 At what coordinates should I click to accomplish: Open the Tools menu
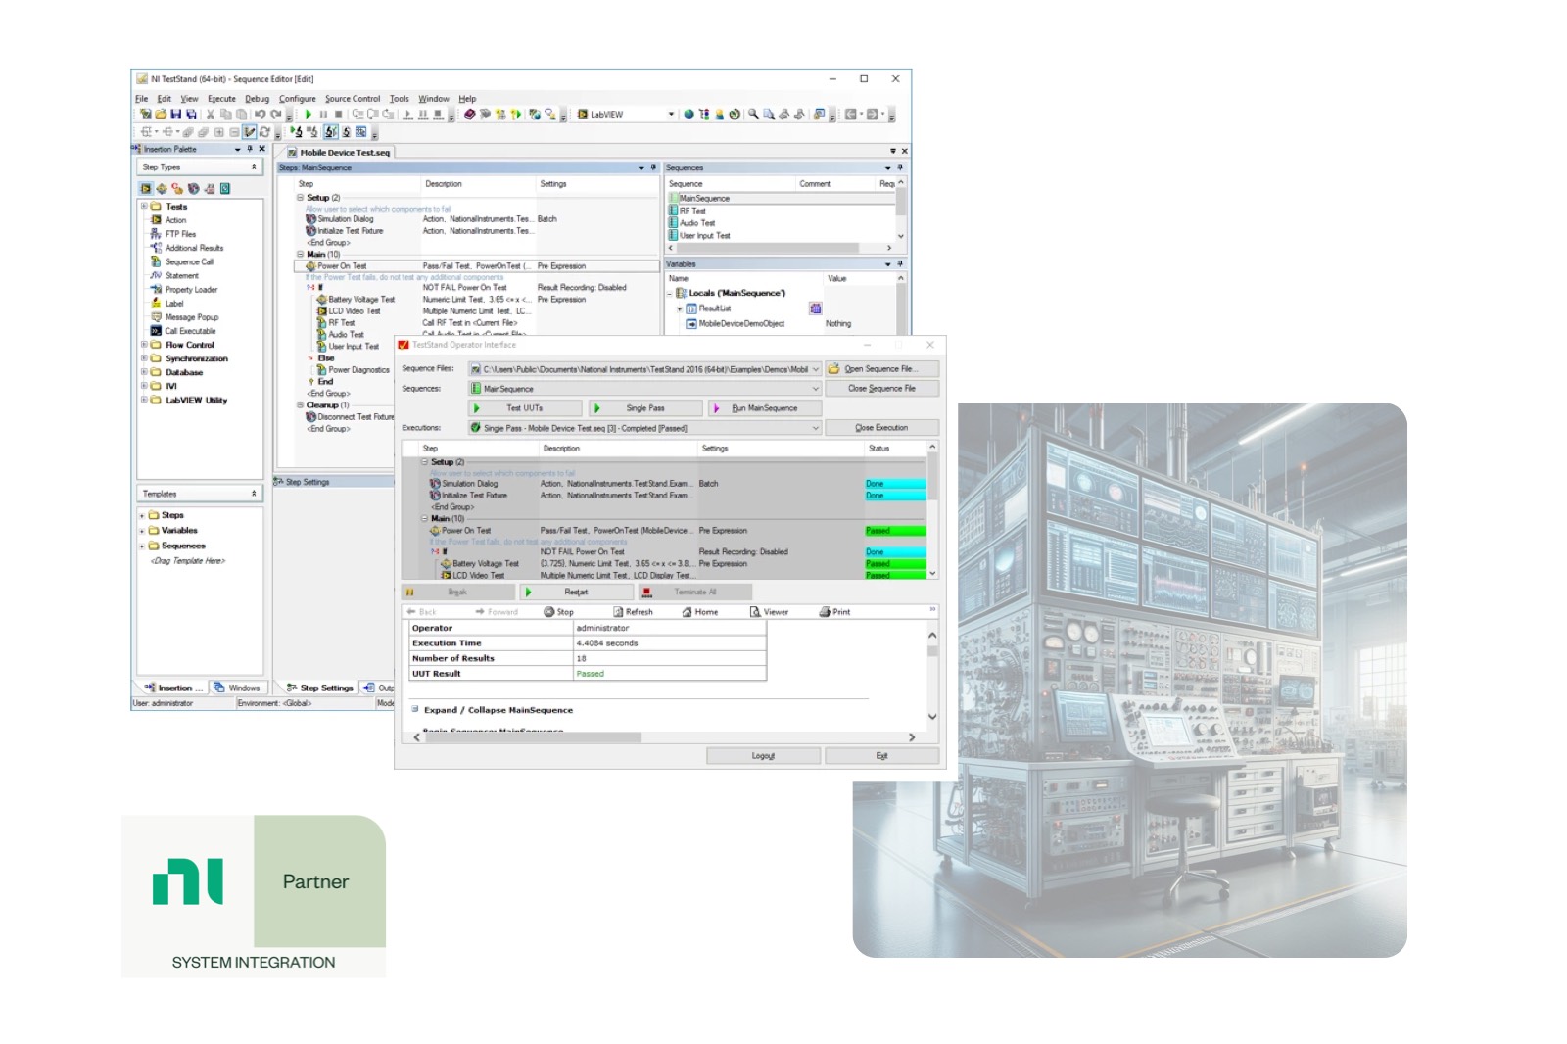[399, 99]
